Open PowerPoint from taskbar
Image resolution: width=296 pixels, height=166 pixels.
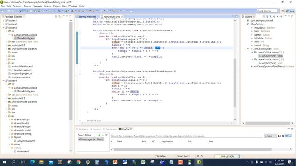(x=115, y=162)
